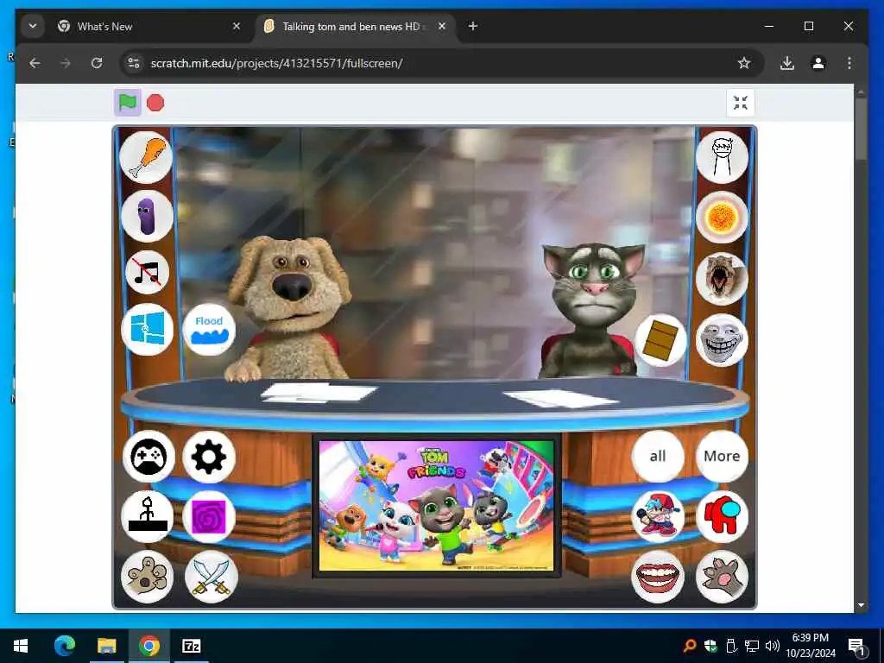Click the Windows logo circle icon
Viewport: 884px width, 663px height.
147,329
